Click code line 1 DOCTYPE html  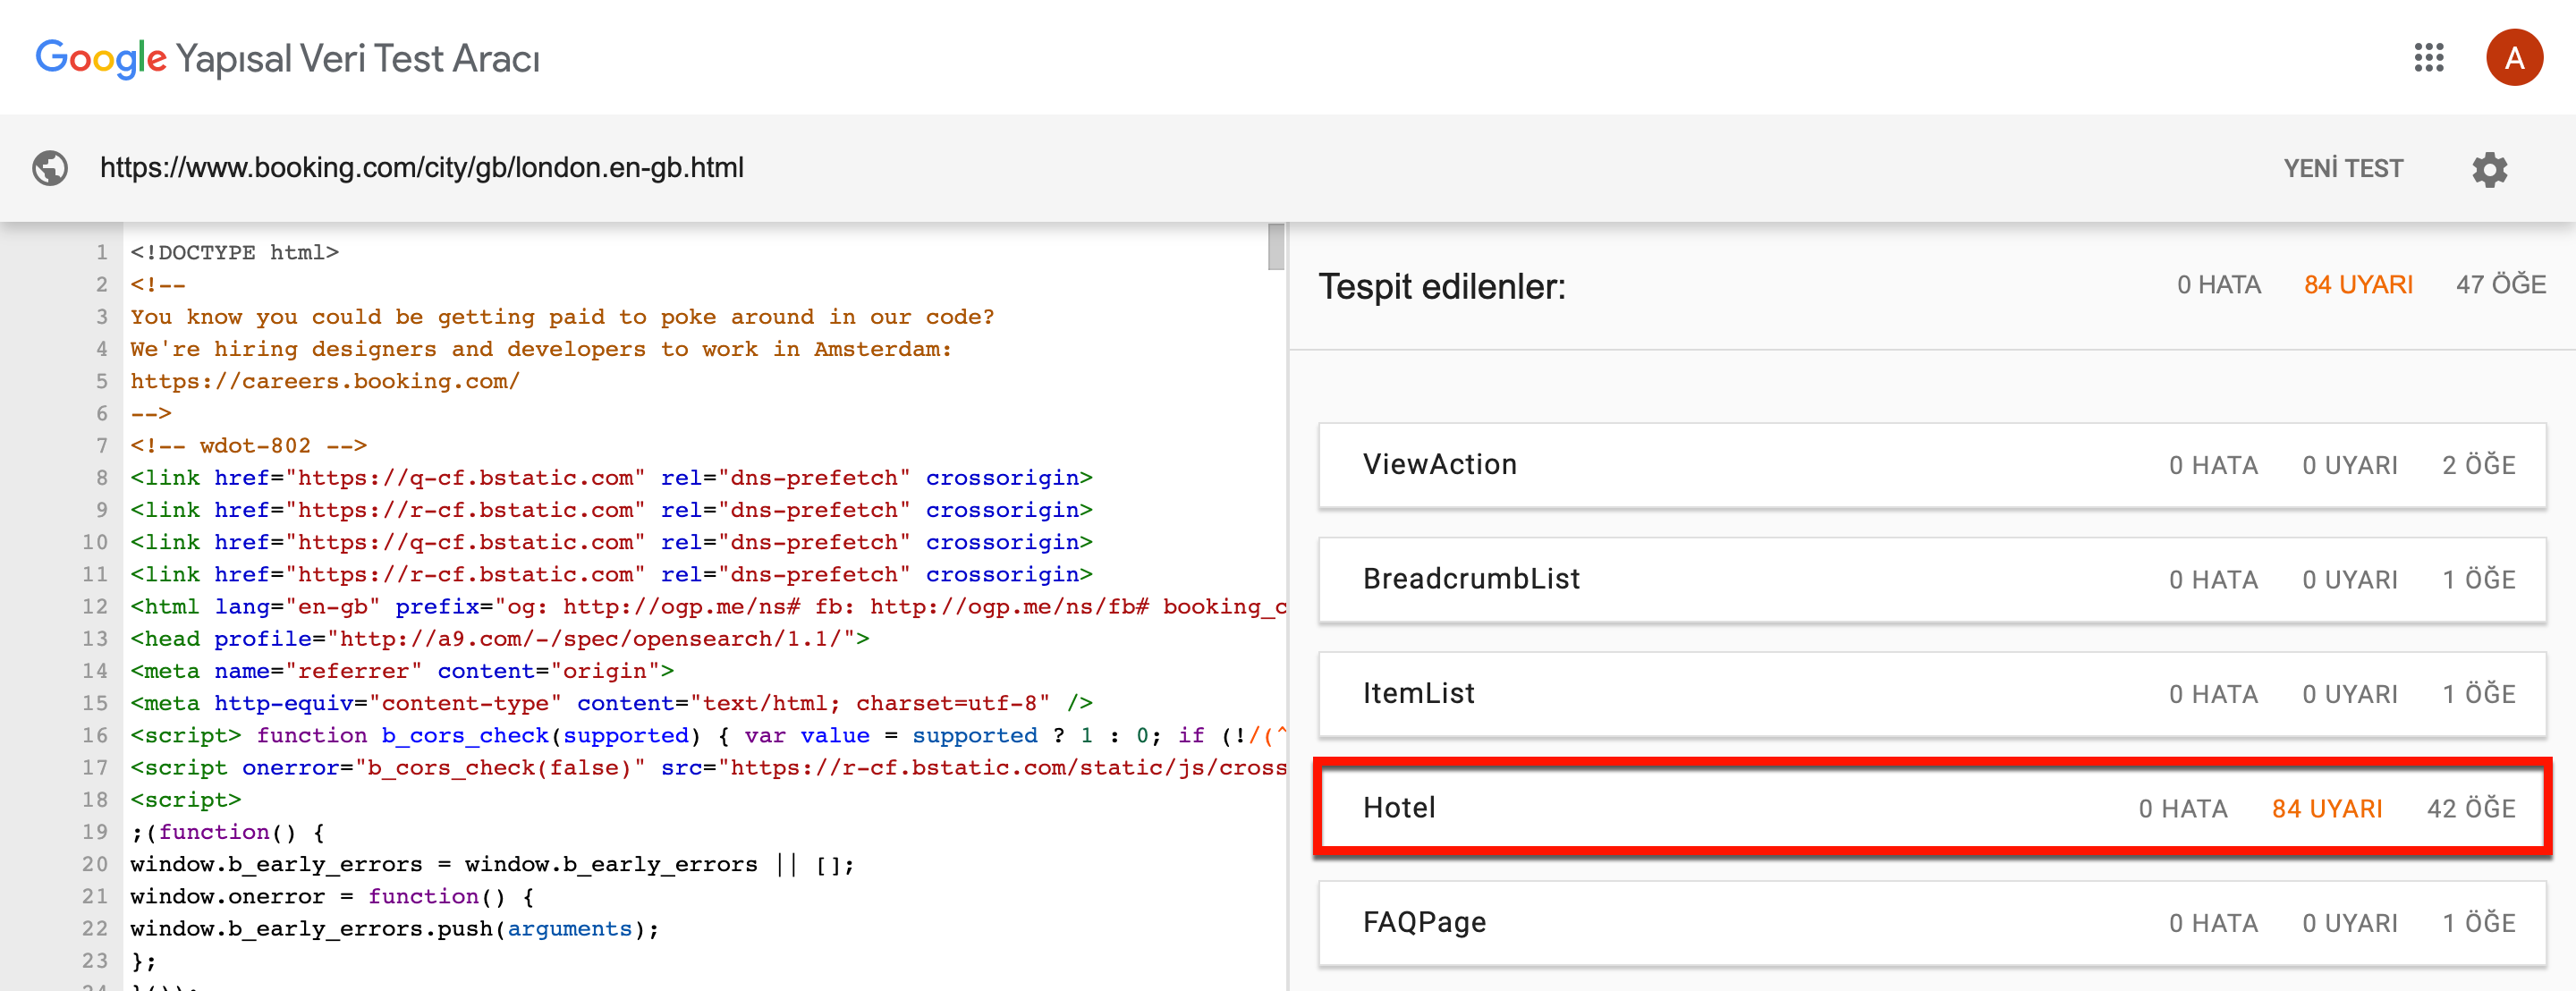click(235, 253)
